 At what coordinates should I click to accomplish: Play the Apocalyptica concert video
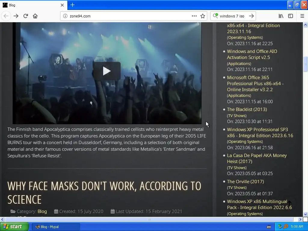tap(107, 71)
